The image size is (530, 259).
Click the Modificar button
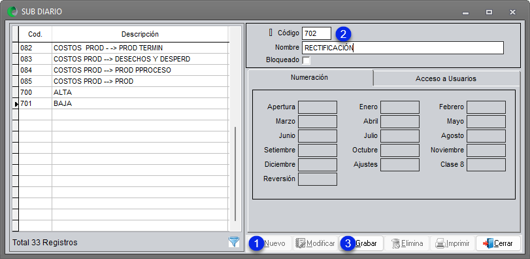tap(315, 243)
